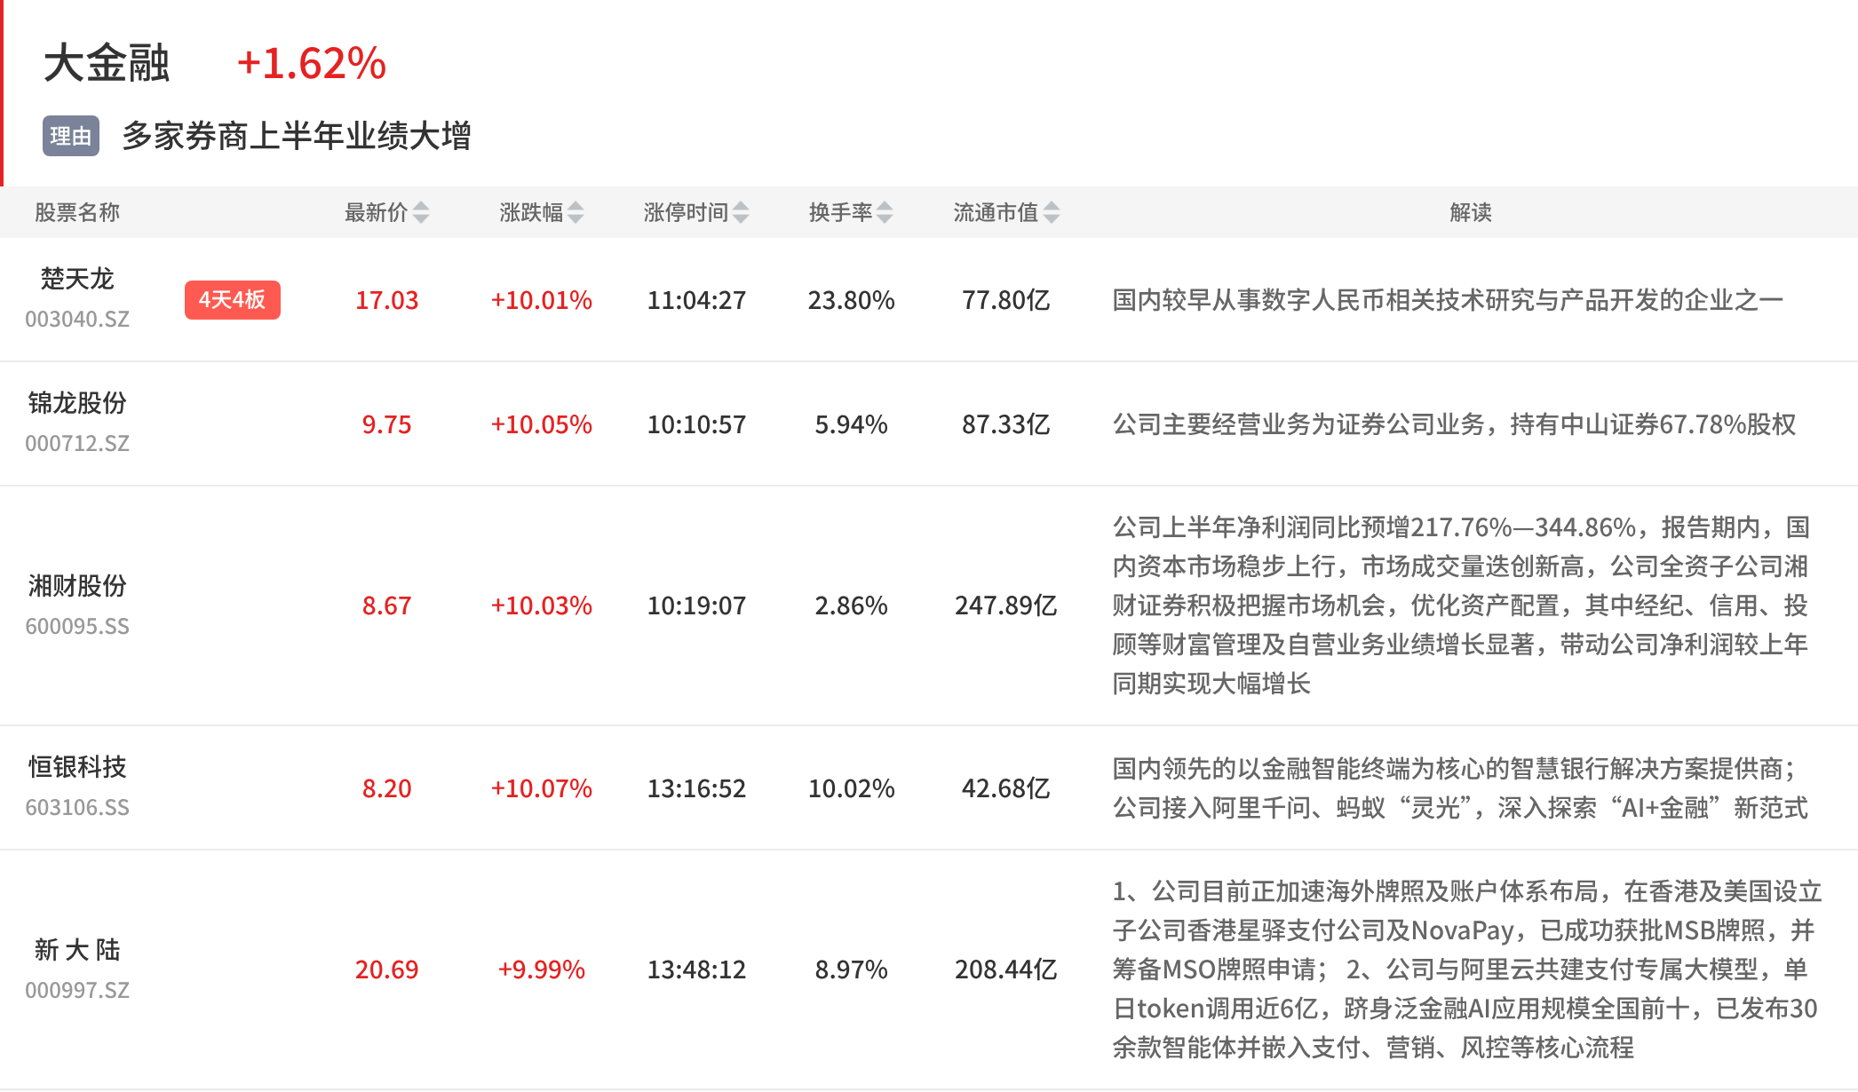
Task: Sort by 流通市值 column arrow icon
Action: pos(1052,212)
